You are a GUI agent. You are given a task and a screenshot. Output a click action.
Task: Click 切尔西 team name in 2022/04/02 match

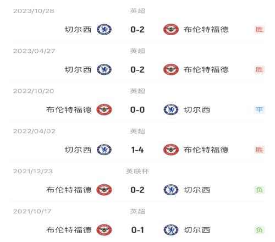click(x=78, y=150)
